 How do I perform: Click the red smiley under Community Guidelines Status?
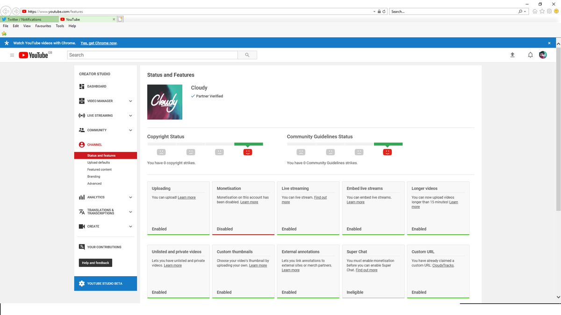(x=387, y=152)
